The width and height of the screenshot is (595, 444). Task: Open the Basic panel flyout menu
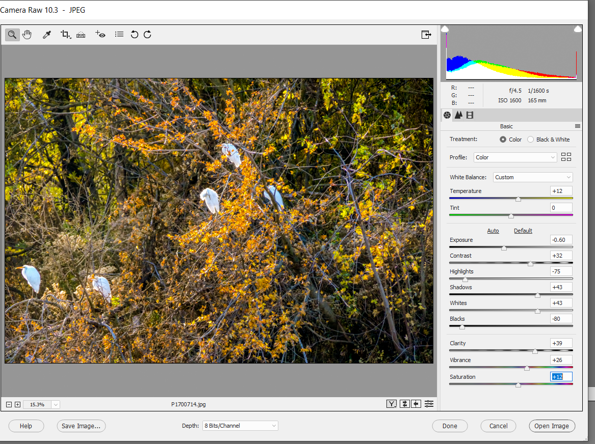tap(578, 126)
